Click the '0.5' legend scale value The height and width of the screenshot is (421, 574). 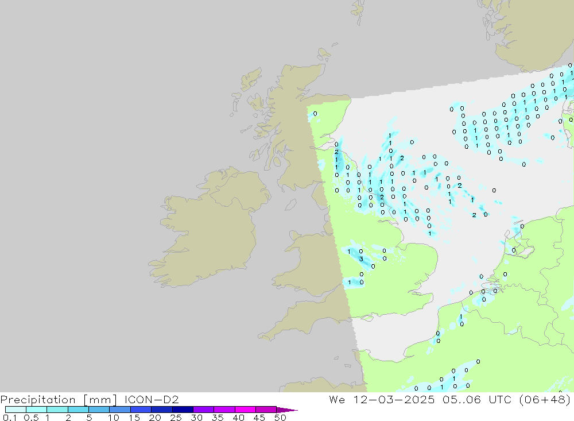click(x=31, y=418)
